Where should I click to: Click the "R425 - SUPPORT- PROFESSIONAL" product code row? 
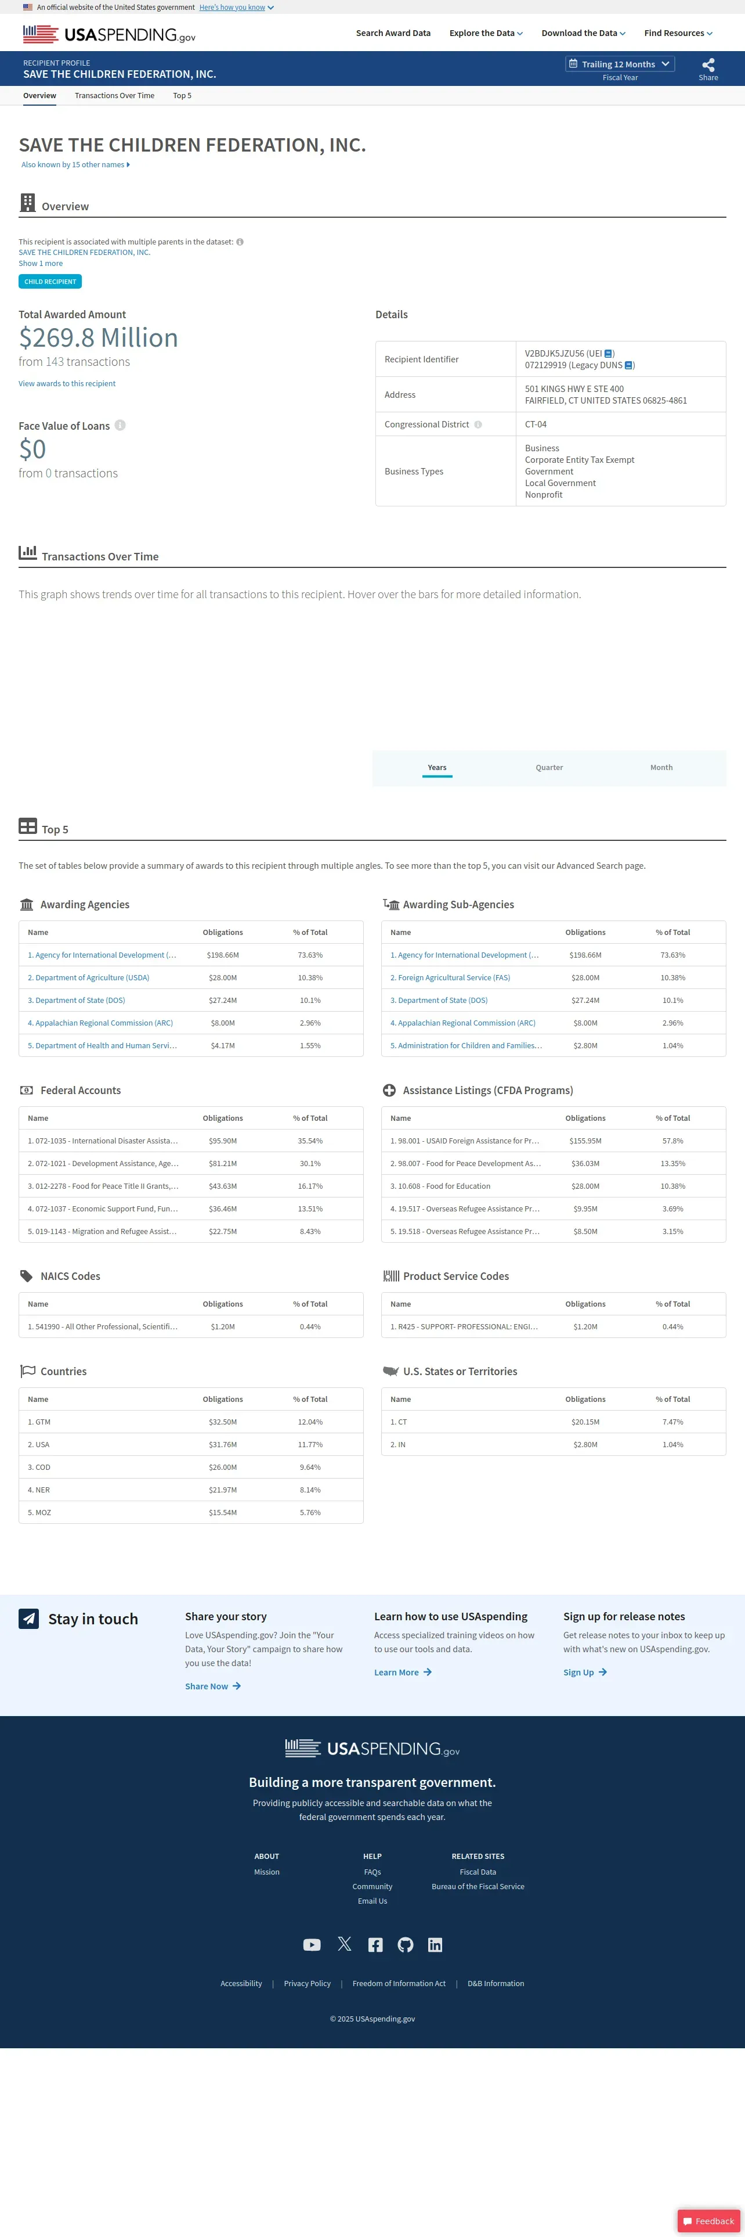coord(554,1327)
